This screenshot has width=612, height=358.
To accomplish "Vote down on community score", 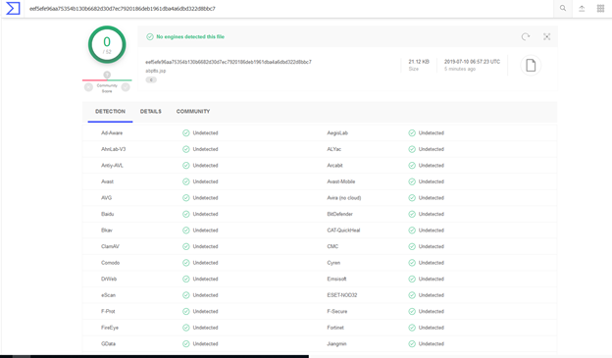I will pyautogui.click(x=88, y=87).
